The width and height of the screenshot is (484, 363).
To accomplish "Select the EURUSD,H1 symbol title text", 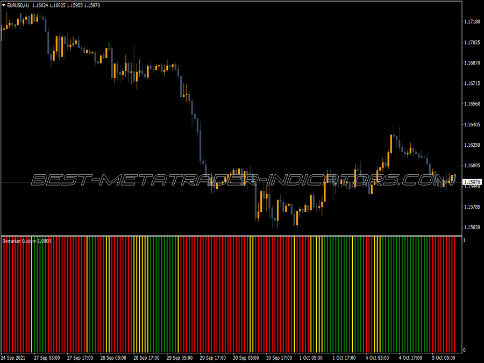I will 18,5.
